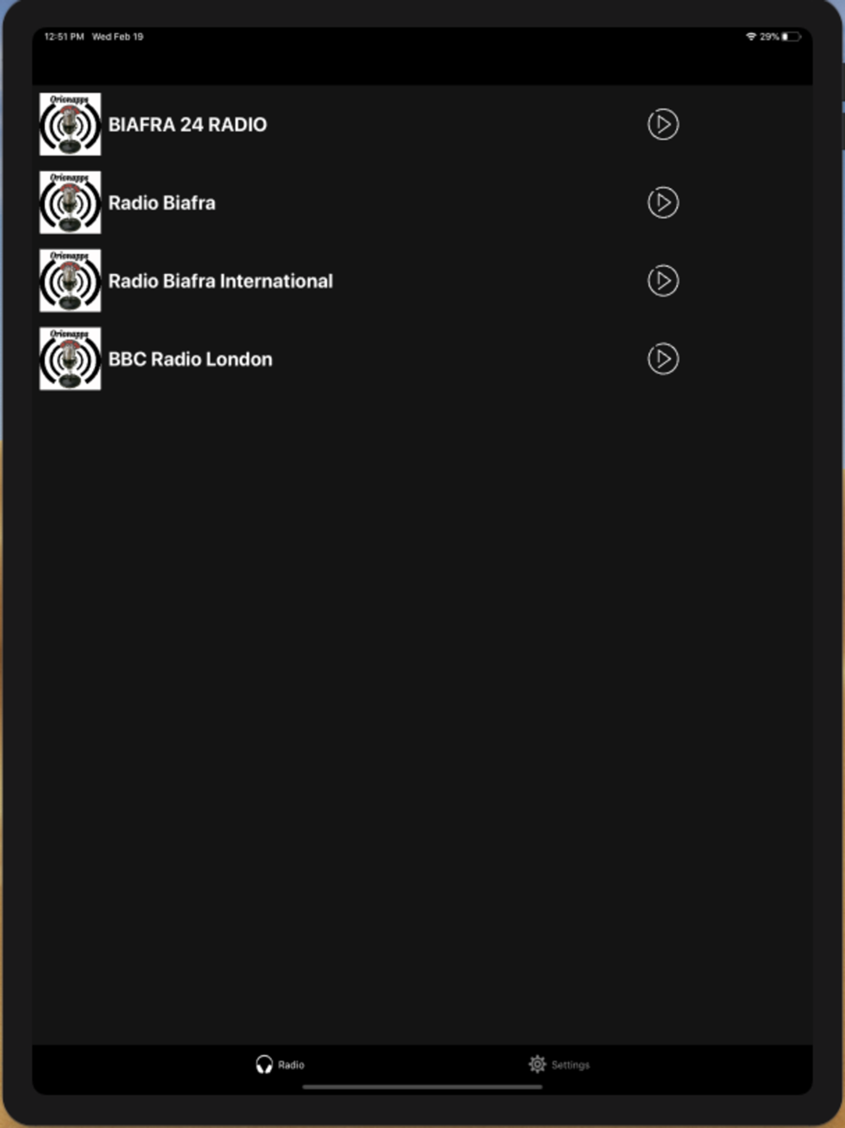Select the BIAFRA 24 RADIO title text
This screenshot has width=845, height=1128.
click(188, 124)
